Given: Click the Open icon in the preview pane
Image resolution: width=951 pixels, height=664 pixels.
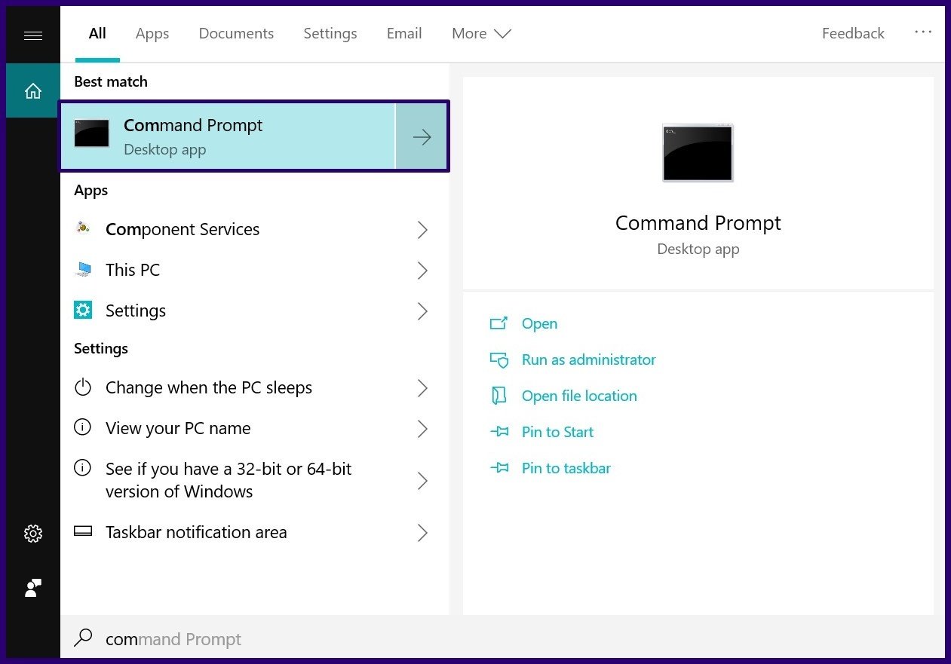Looking at the screenshot, I should 499,323.
